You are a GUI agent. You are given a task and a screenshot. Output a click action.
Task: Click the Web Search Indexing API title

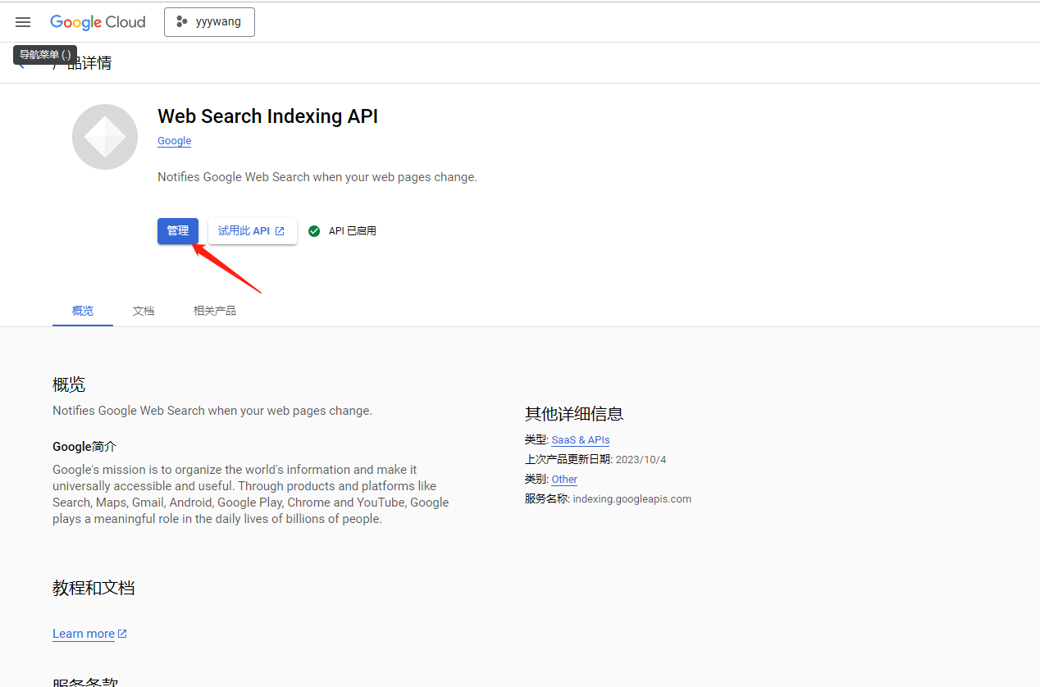click(x=267, y=116)
